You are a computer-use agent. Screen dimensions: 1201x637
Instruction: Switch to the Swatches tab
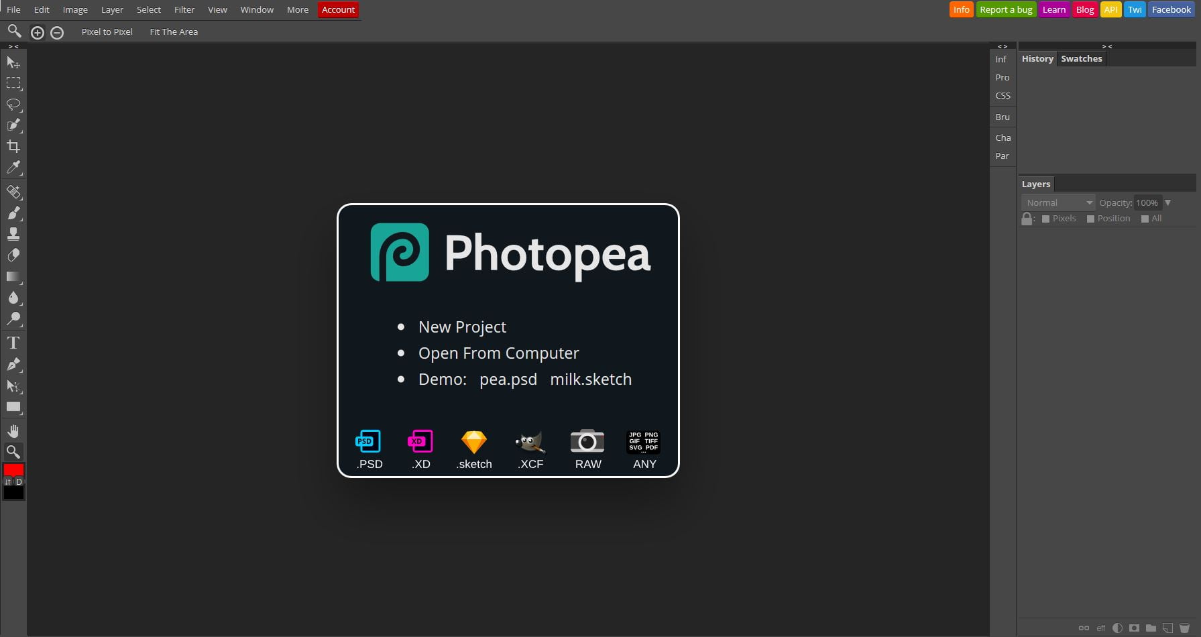pos(1081,58)
